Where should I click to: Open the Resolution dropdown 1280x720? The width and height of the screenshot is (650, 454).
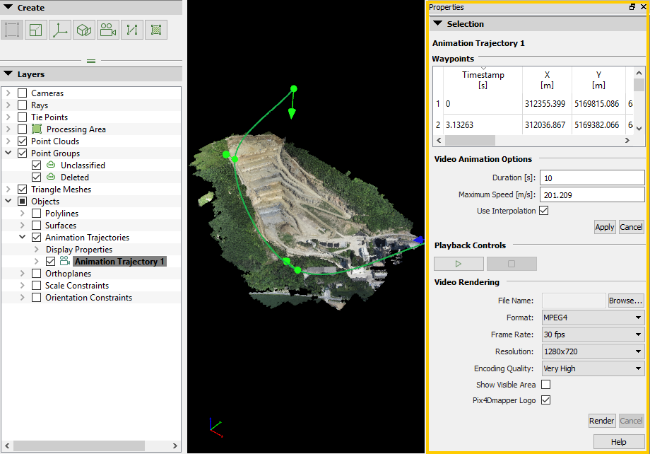point(592,351)
